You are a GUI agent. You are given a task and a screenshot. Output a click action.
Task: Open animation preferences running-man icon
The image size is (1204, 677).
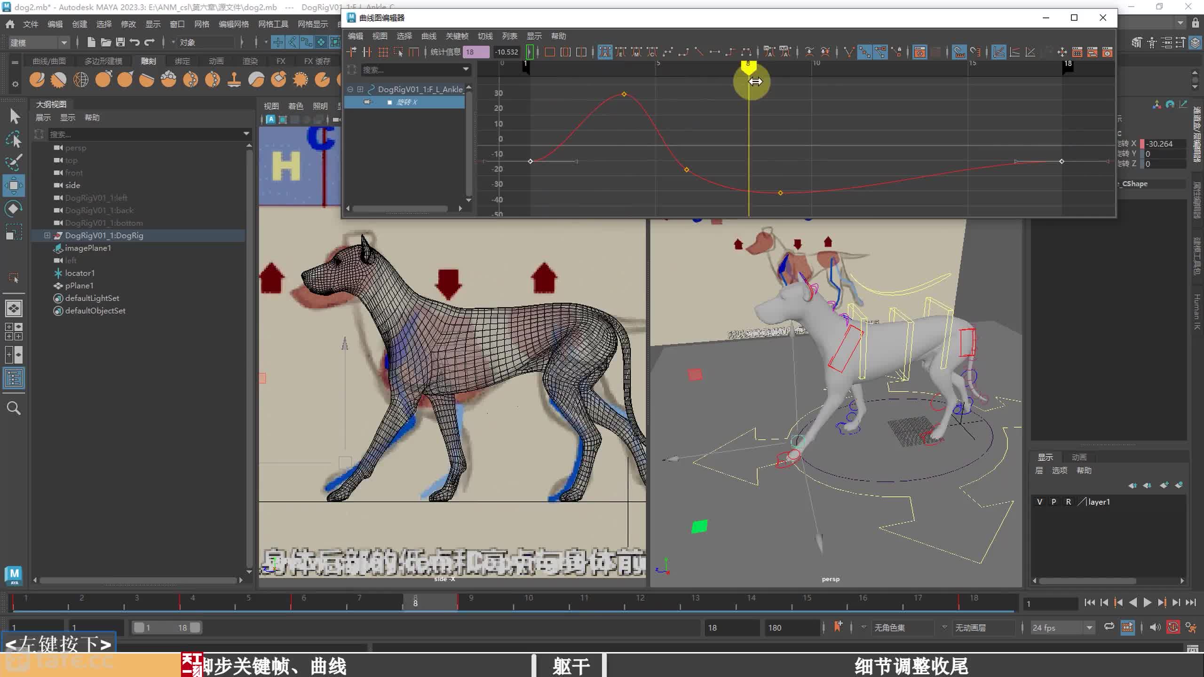pyautogui.click(x=1191, y=627)
